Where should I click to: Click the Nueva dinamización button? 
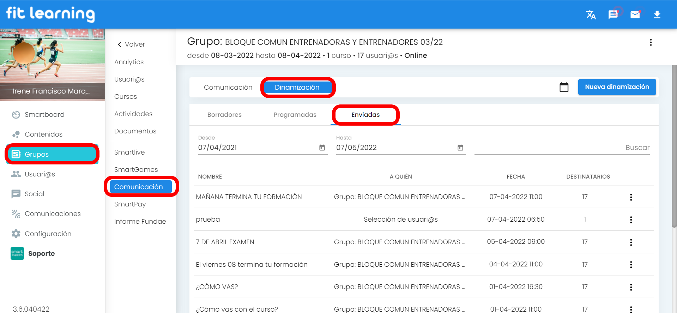617,87
